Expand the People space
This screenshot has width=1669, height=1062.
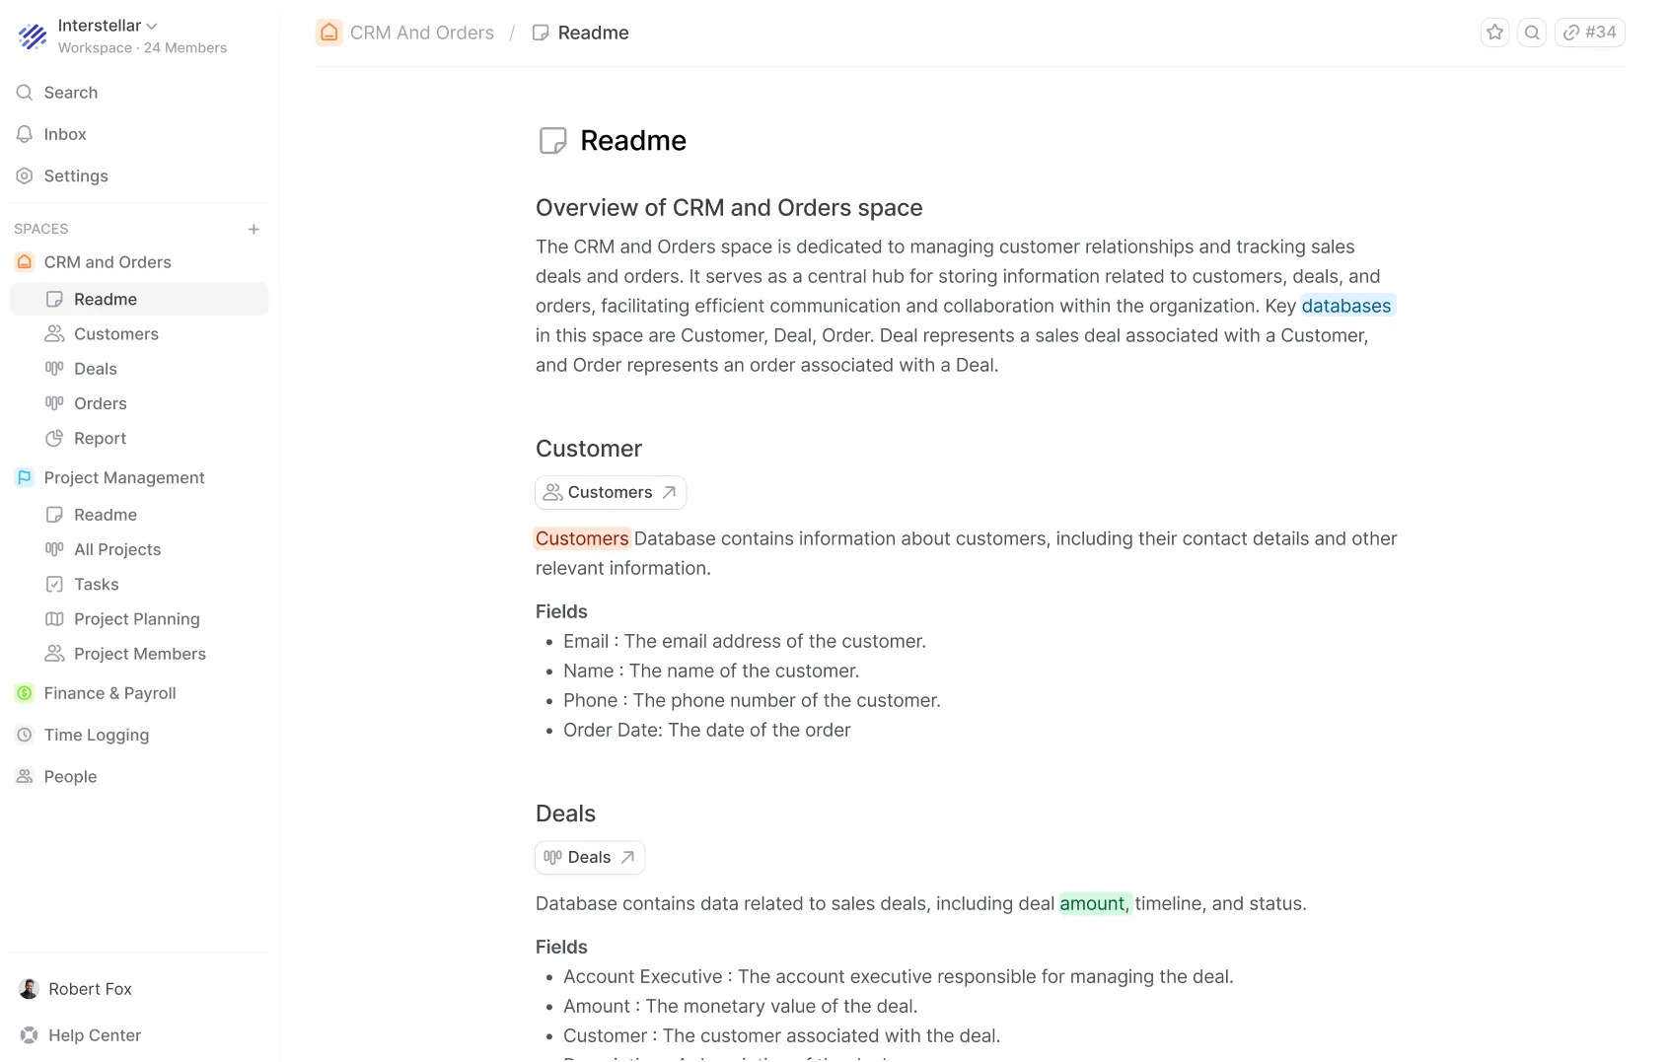(x=70, y=776)
